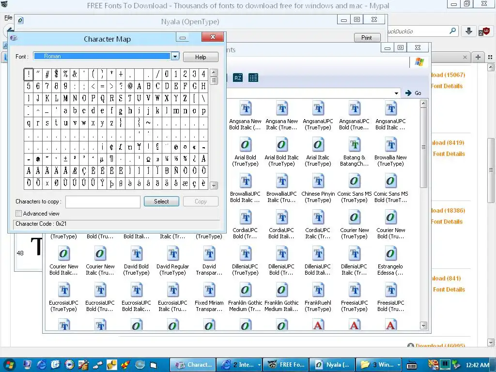Select the FreesiaUPC (TrueType) font icon
Viewport: 496px width, 372px height.
click(x=354, y=291)
